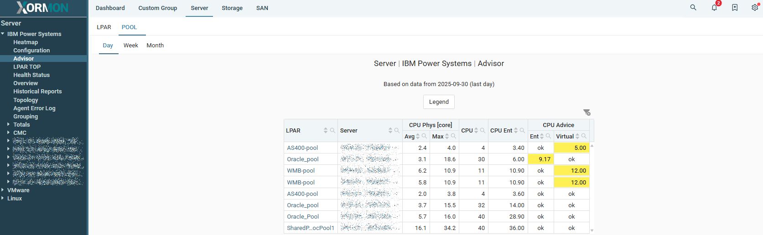Clear table filters using the funnel icon

click(x=587, y=112)
